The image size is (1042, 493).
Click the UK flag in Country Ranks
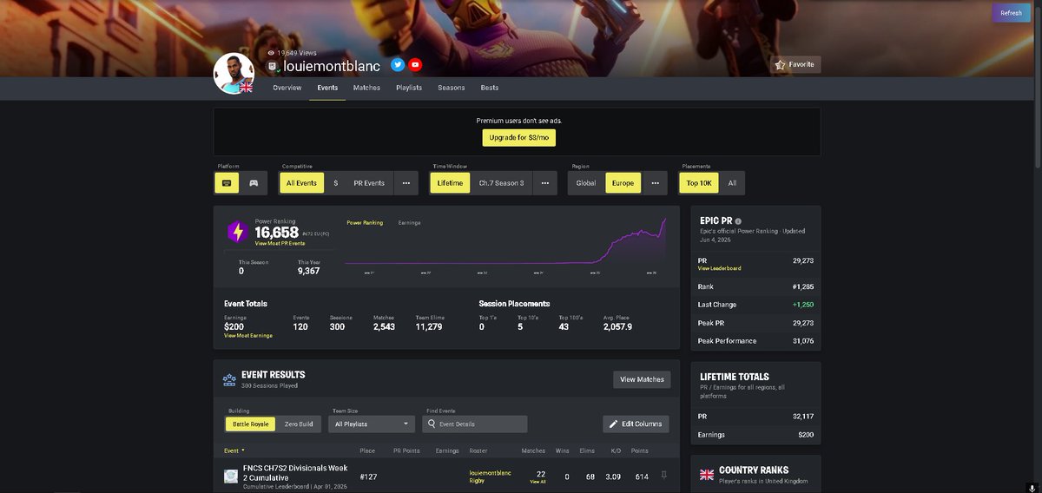point(707,474)
